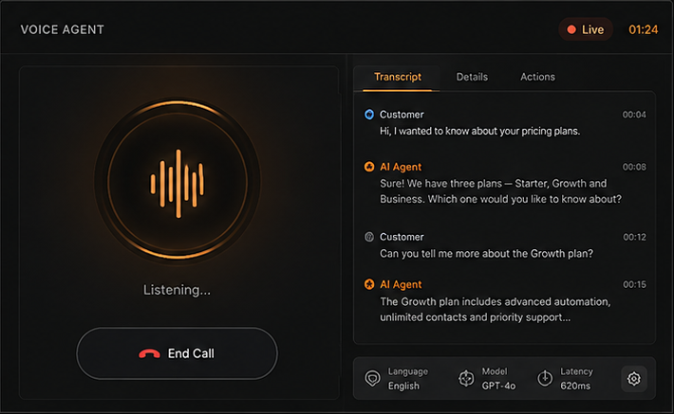Click message "Can you tell me more about the Growth plan?"

coord(486,254)
